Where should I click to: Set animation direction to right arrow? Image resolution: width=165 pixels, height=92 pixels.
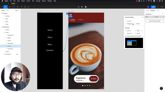(x=138, y=31)
